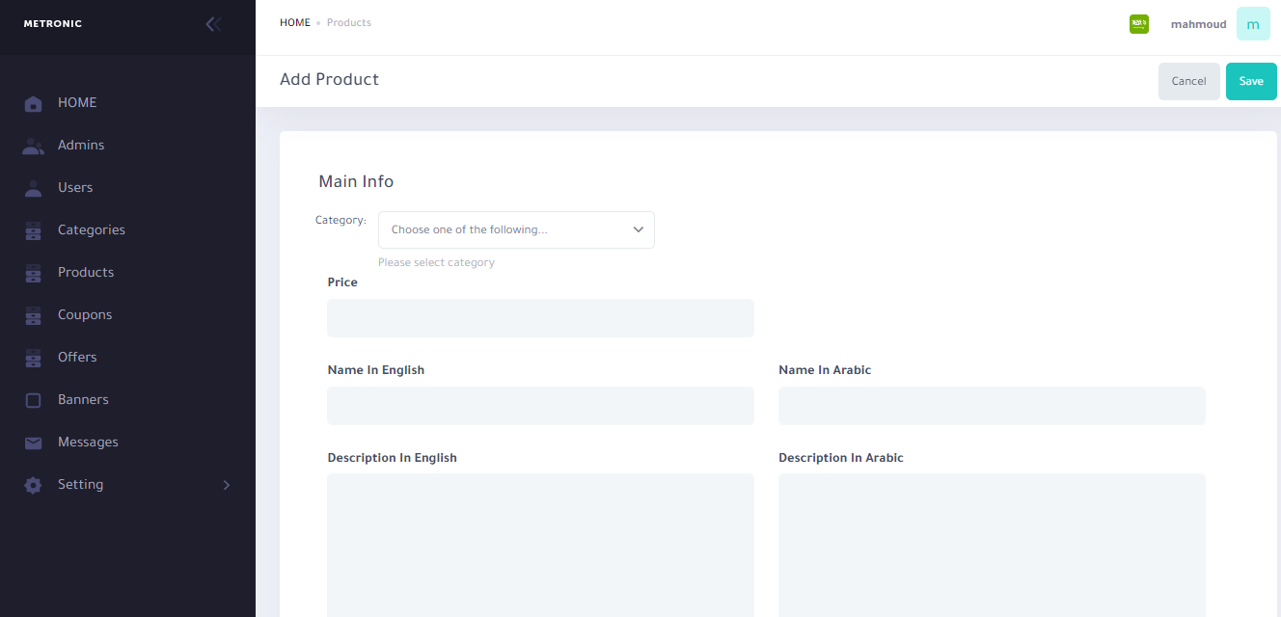The height and width of the screenshot is (617, 1281).
Task: Click Description In Arabic textarea
Action: click(992, 545)
